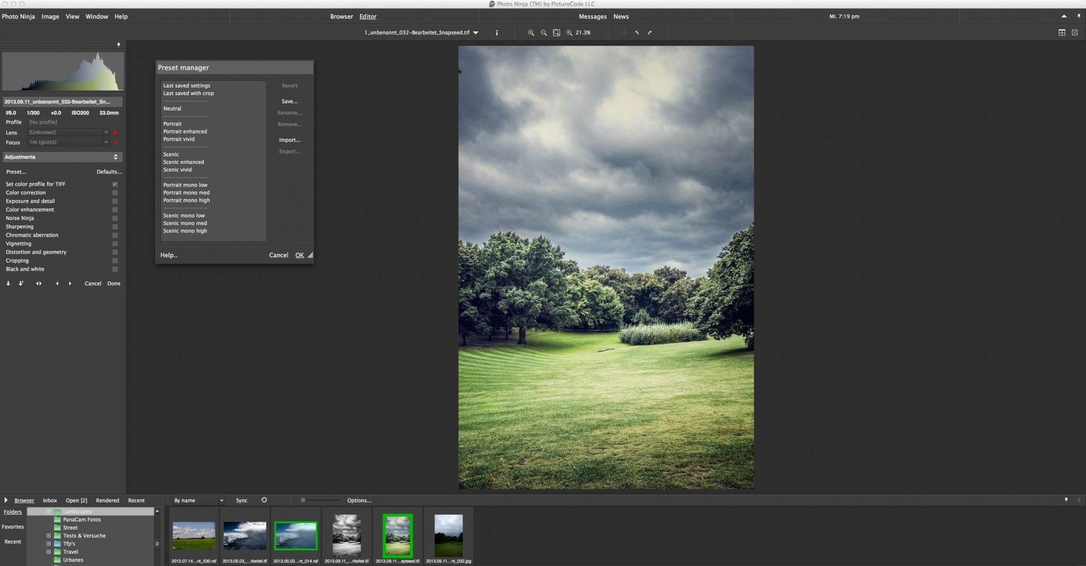The image size is (1086, 566).
Task: Switch to the Rendered tab
Action: coord(107,500)
